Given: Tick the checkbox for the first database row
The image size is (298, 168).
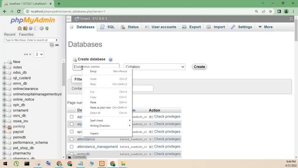Looking at the screenshot, I should [x=72, y=117].
